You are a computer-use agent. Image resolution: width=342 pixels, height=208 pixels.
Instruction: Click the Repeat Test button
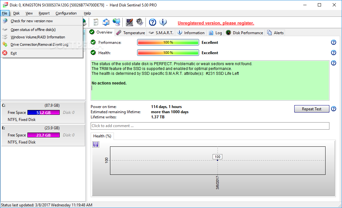pyautogui.click(x=311, y=109)
